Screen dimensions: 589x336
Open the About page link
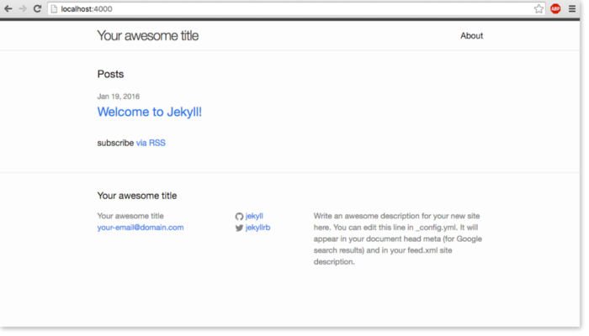tap(471, 35)
